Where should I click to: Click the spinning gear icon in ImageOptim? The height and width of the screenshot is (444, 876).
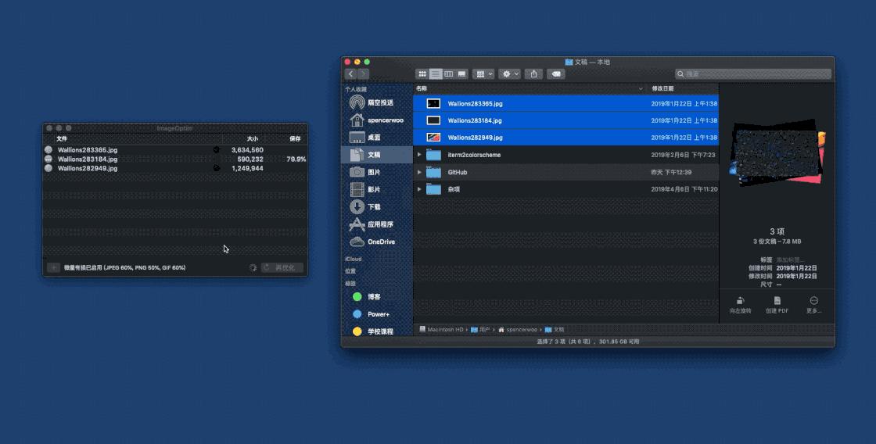pos(253,267)
